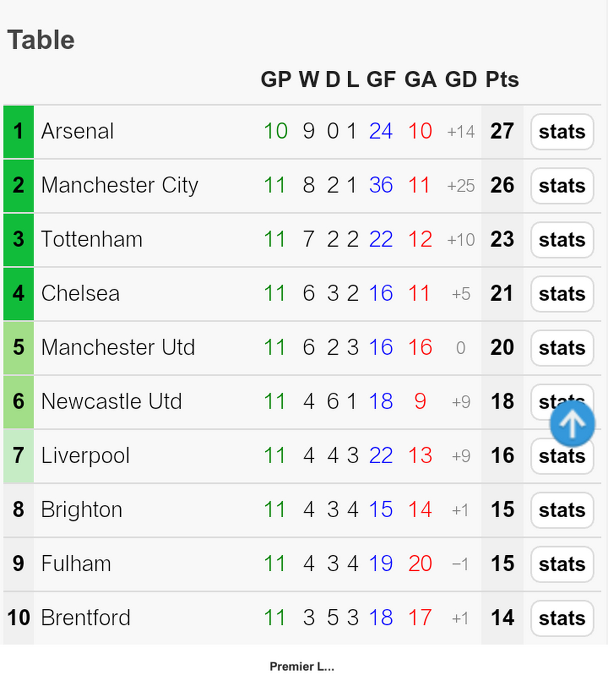Image resolution: width=608 pixels, height=686 pixels.
Task: View Tottenham stats button
Action: tap(562, 240)
